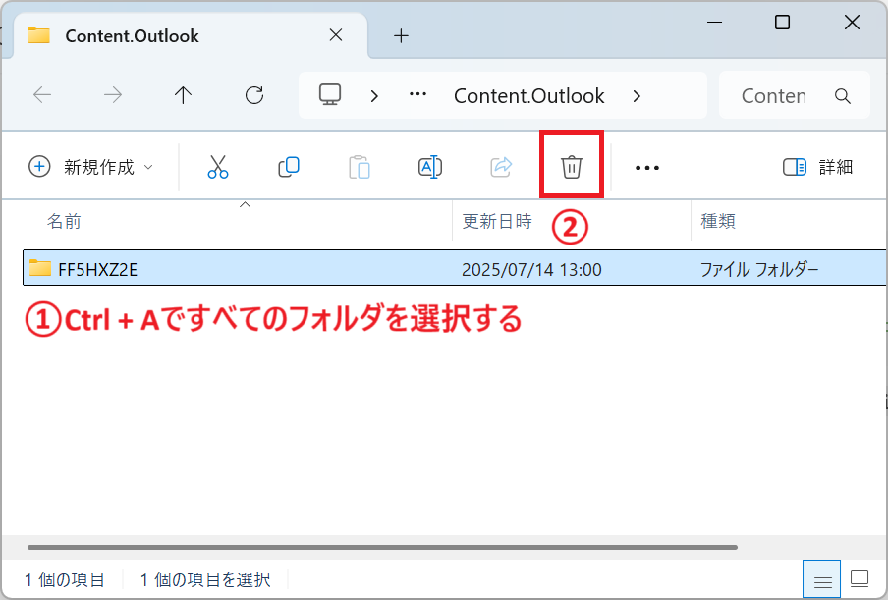Open the 新規作成 menu
The image size is (888, 600).
click(x=90, y=167)
